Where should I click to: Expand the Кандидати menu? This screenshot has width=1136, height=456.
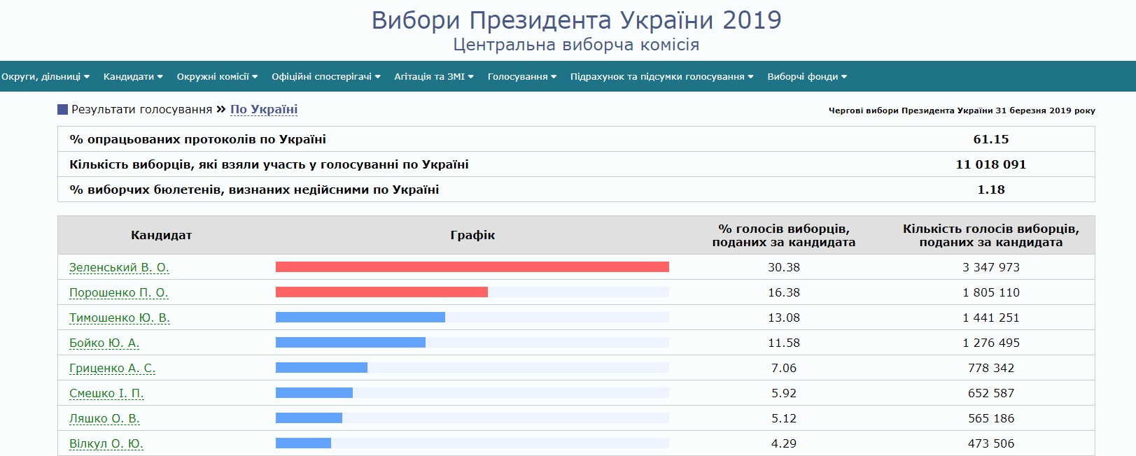133,77
